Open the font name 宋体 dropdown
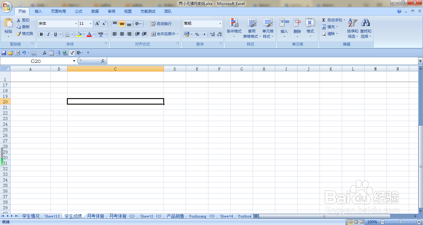Image resolution: width=423 pixels, height=225 pixels. point(76,24)
